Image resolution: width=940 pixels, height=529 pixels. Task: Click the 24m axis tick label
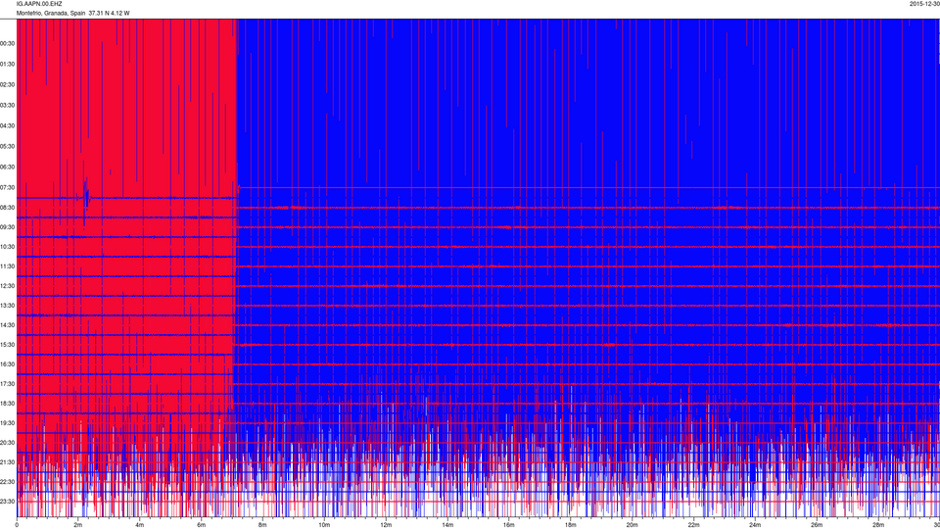coord(755,525)
